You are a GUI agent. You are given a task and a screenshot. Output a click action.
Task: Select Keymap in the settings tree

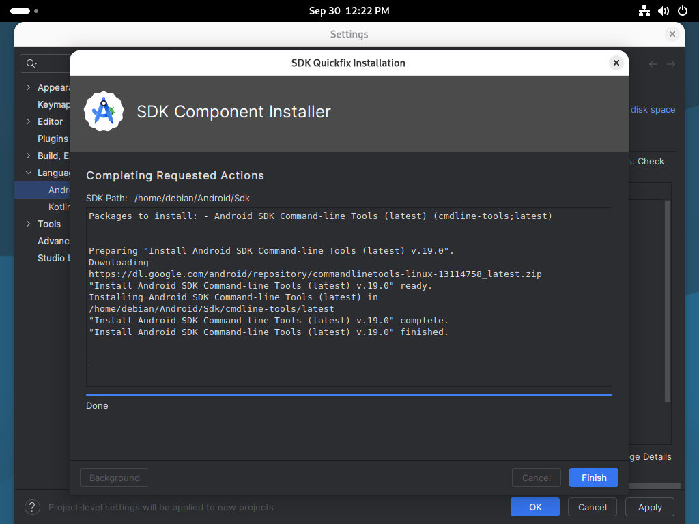pyautogui.click(x=54, y=104)
